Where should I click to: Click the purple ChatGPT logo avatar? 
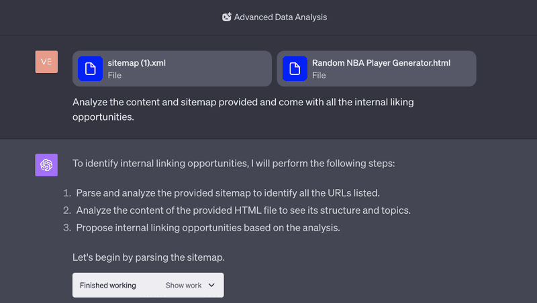coord(46,165)
